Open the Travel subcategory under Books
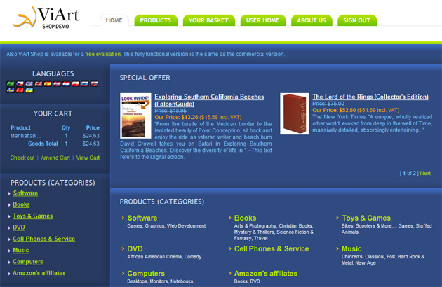The image size is (442, 287). 261,238
